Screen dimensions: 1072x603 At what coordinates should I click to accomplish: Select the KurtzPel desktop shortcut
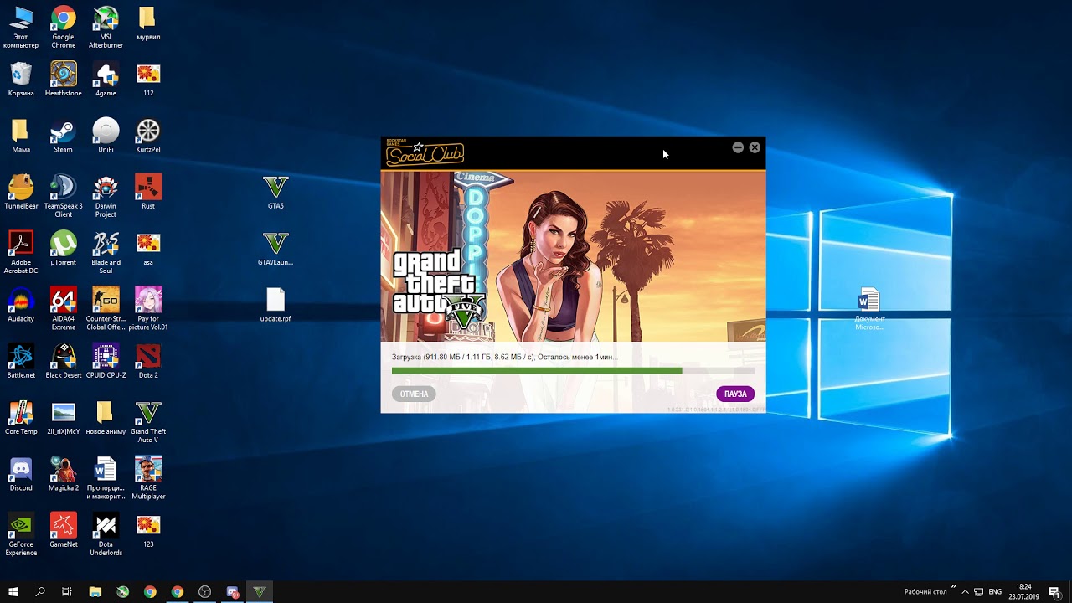click(x=148, y=136)
